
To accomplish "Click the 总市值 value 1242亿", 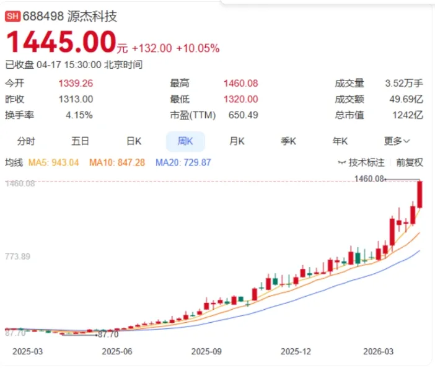I will pos(408,115).
